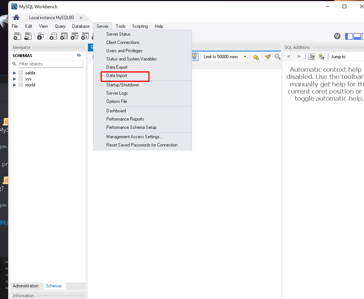
Task: Open the Tools menu
Action: coord(121,26)
